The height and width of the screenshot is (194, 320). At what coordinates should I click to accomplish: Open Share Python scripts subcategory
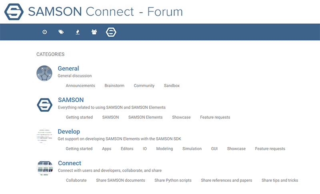click(173, 180)
